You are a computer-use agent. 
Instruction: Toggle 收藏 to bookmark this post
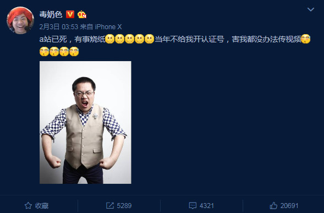(36, 205)
